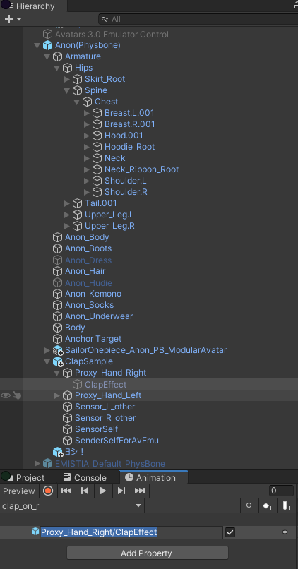Click the Preview button

[x=19, y=491]
